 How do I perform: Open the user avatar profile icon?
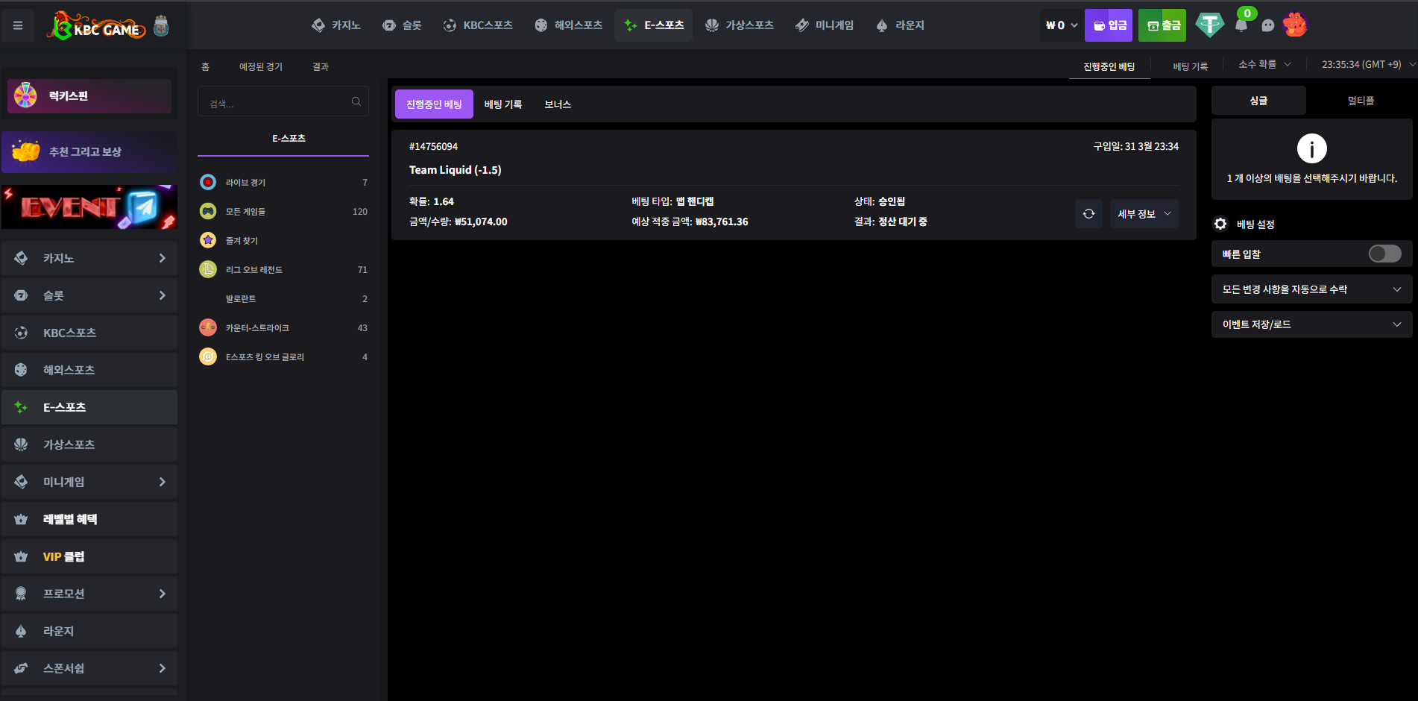pyautogui.click(x=1295, y=25)
